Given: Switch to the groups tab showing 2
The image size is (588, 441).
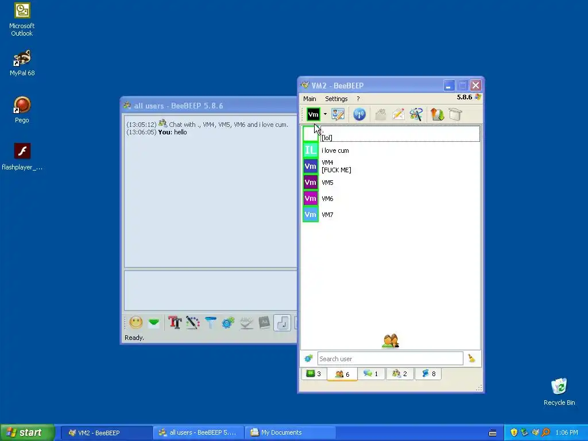Looking at the screenshot, I should (x=400, y=373).
